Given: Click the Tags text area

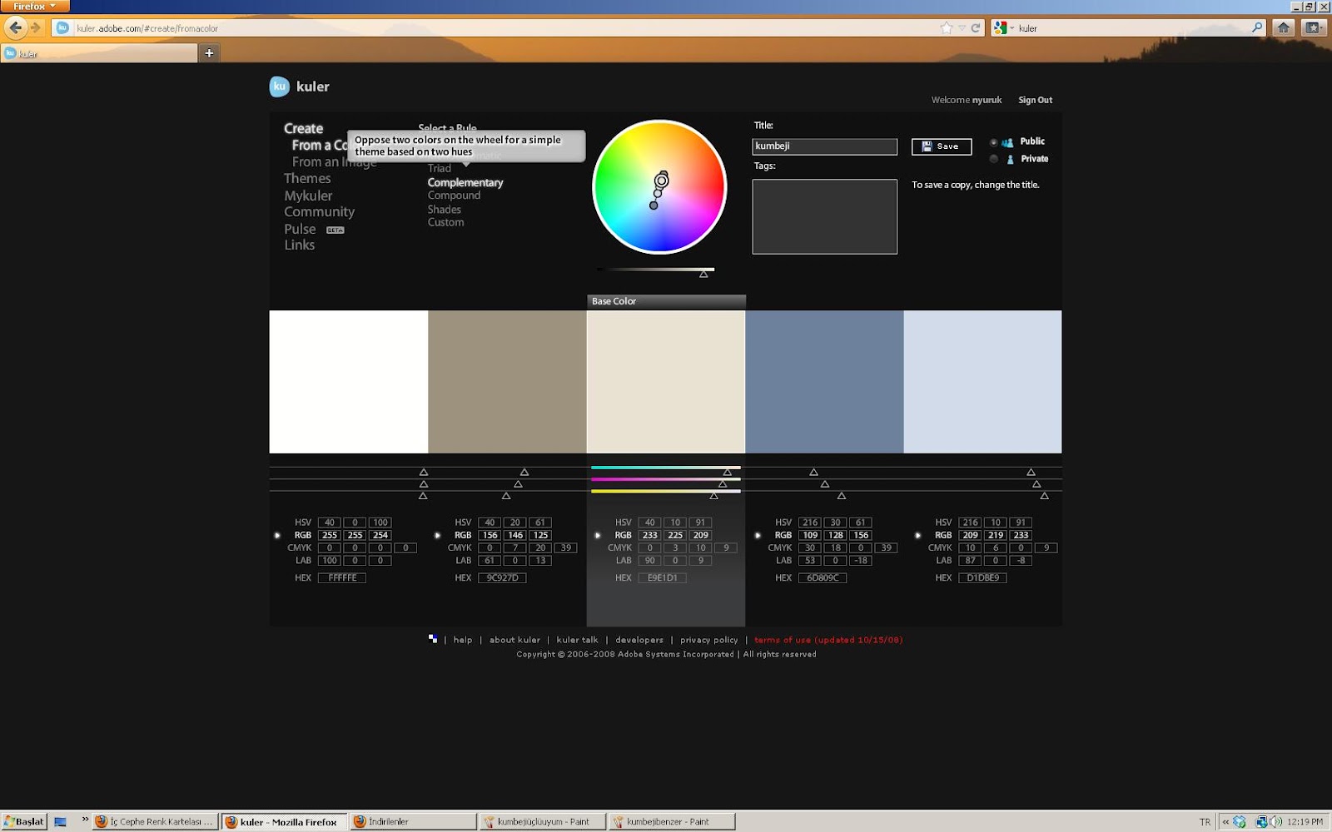Looking at the screenshot, I should pos(824,216).
